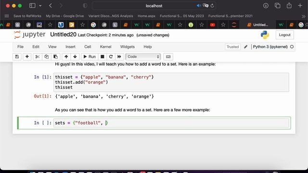308x173 pixels.
Task: Reload the page with the refresh icon
Action: [212, 6]
